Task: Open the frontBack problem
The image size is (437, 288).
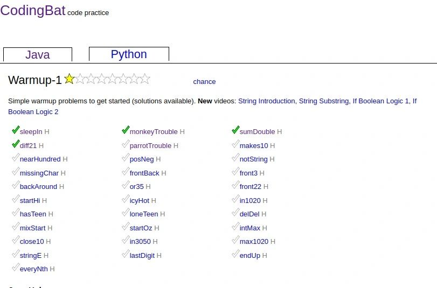Action: point(144,173)
